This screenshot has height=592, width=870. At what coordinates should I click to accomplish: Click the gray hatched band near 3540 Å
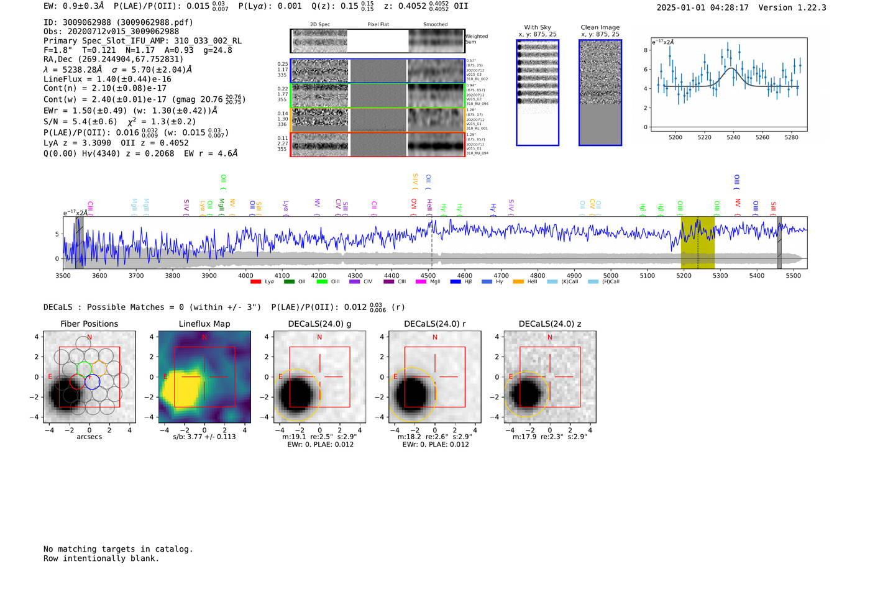point(79,242)
